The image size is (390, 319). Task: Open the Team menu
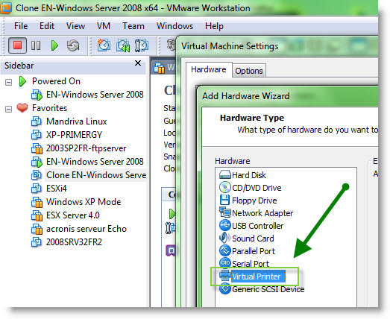(x=133, y=26)
